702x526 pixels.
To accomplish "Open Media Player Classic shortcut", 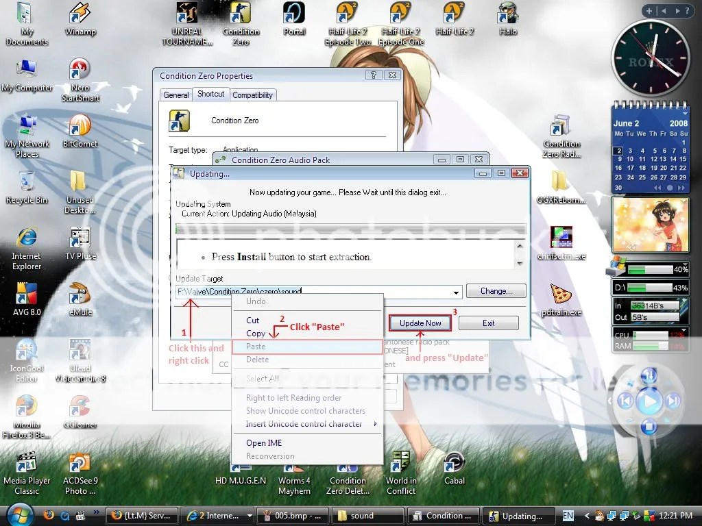I will coord(27,473).
